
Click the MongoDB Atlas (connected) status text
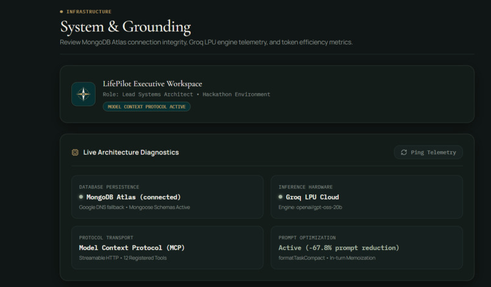coord(133,197)
